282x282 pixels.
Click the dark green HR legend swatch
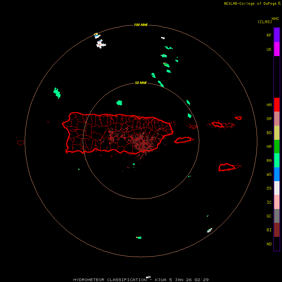pyautogui.click(x=277, y=146)
